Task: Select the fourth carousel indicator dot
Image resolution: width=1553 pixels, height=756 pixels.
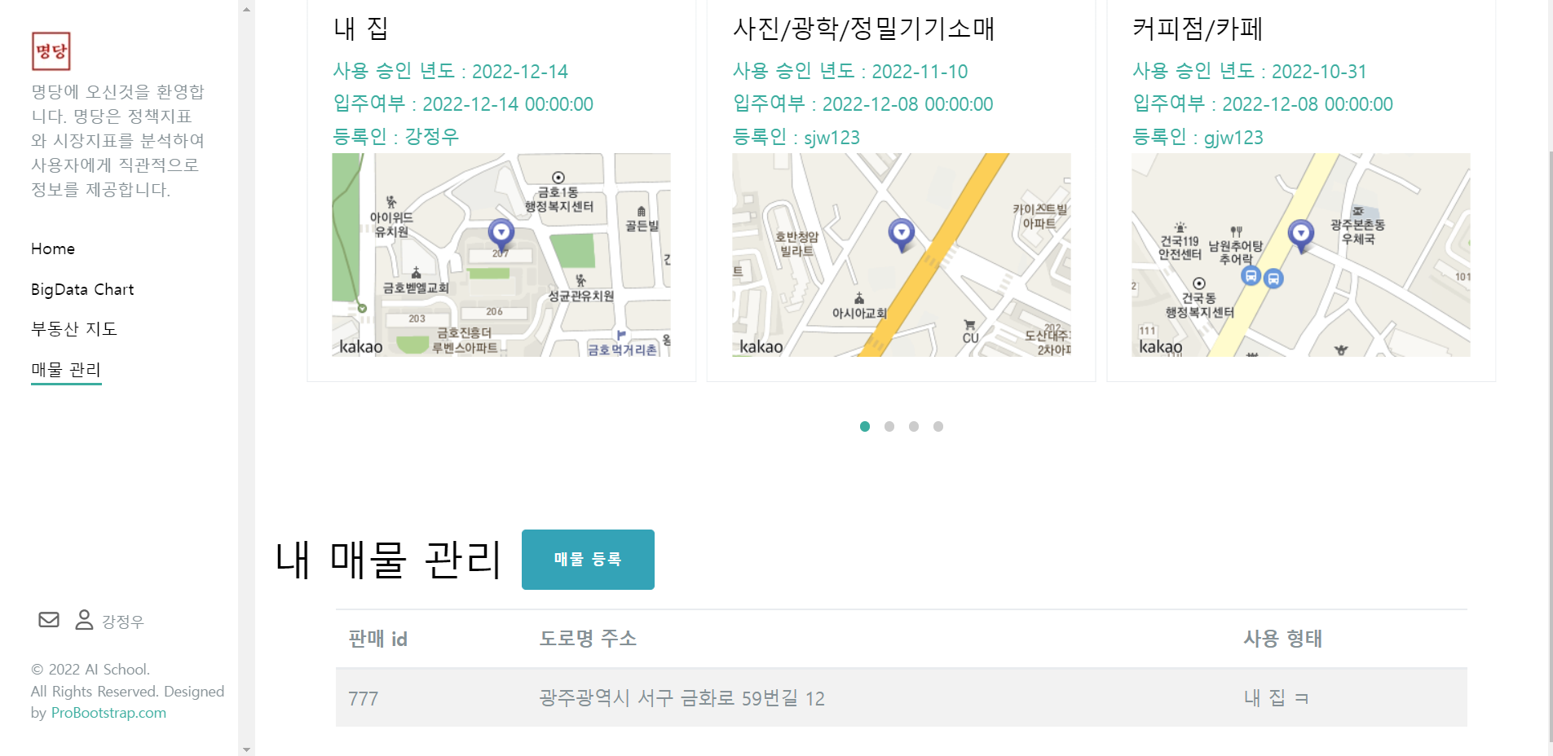Action: pos(938,426)
